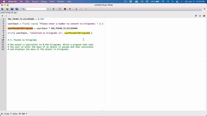
Task: Save the current file with floppy icon
Action: [12, 9]
